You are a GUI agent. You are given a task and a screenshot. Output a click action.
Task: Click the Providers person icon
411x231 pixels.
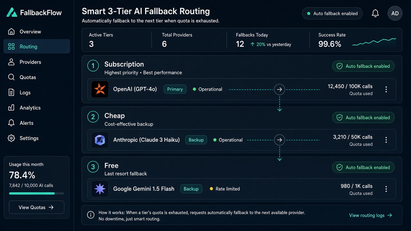[x=11, y=62]
